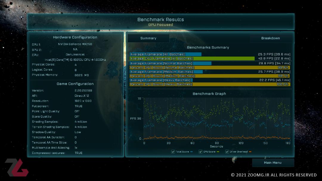
Task: Click the NVIDIA GeForce MX250 value
Action: [x=75, y=44]
